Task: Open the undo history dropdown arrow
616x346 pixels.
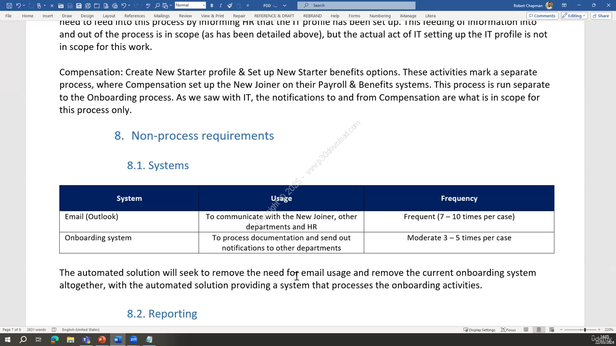Action: point(24,5)
